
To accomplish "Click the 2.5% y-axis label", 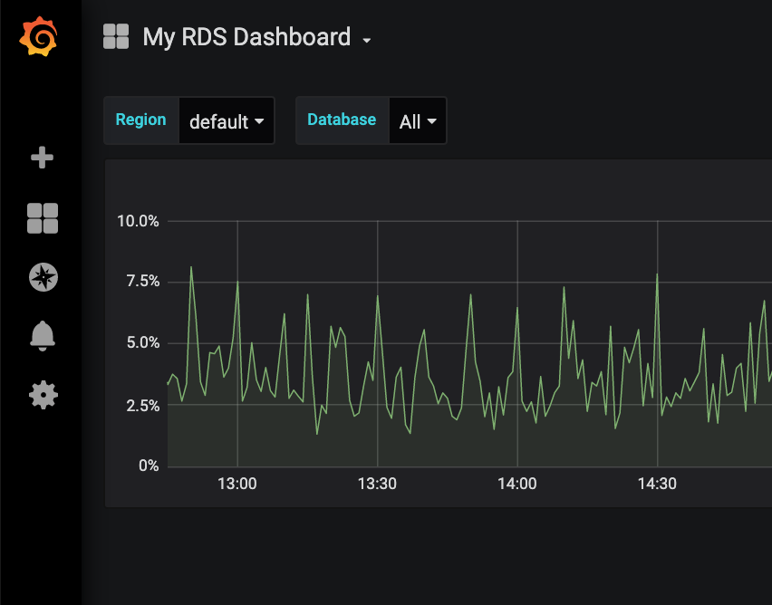I will point(143,406).
